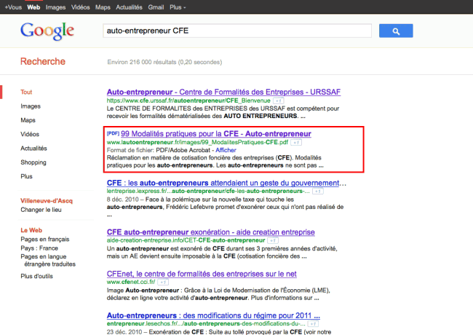Filter to Pages en langue étrangère traduites
Screen dimensions: 473x335
coord(48,260)
